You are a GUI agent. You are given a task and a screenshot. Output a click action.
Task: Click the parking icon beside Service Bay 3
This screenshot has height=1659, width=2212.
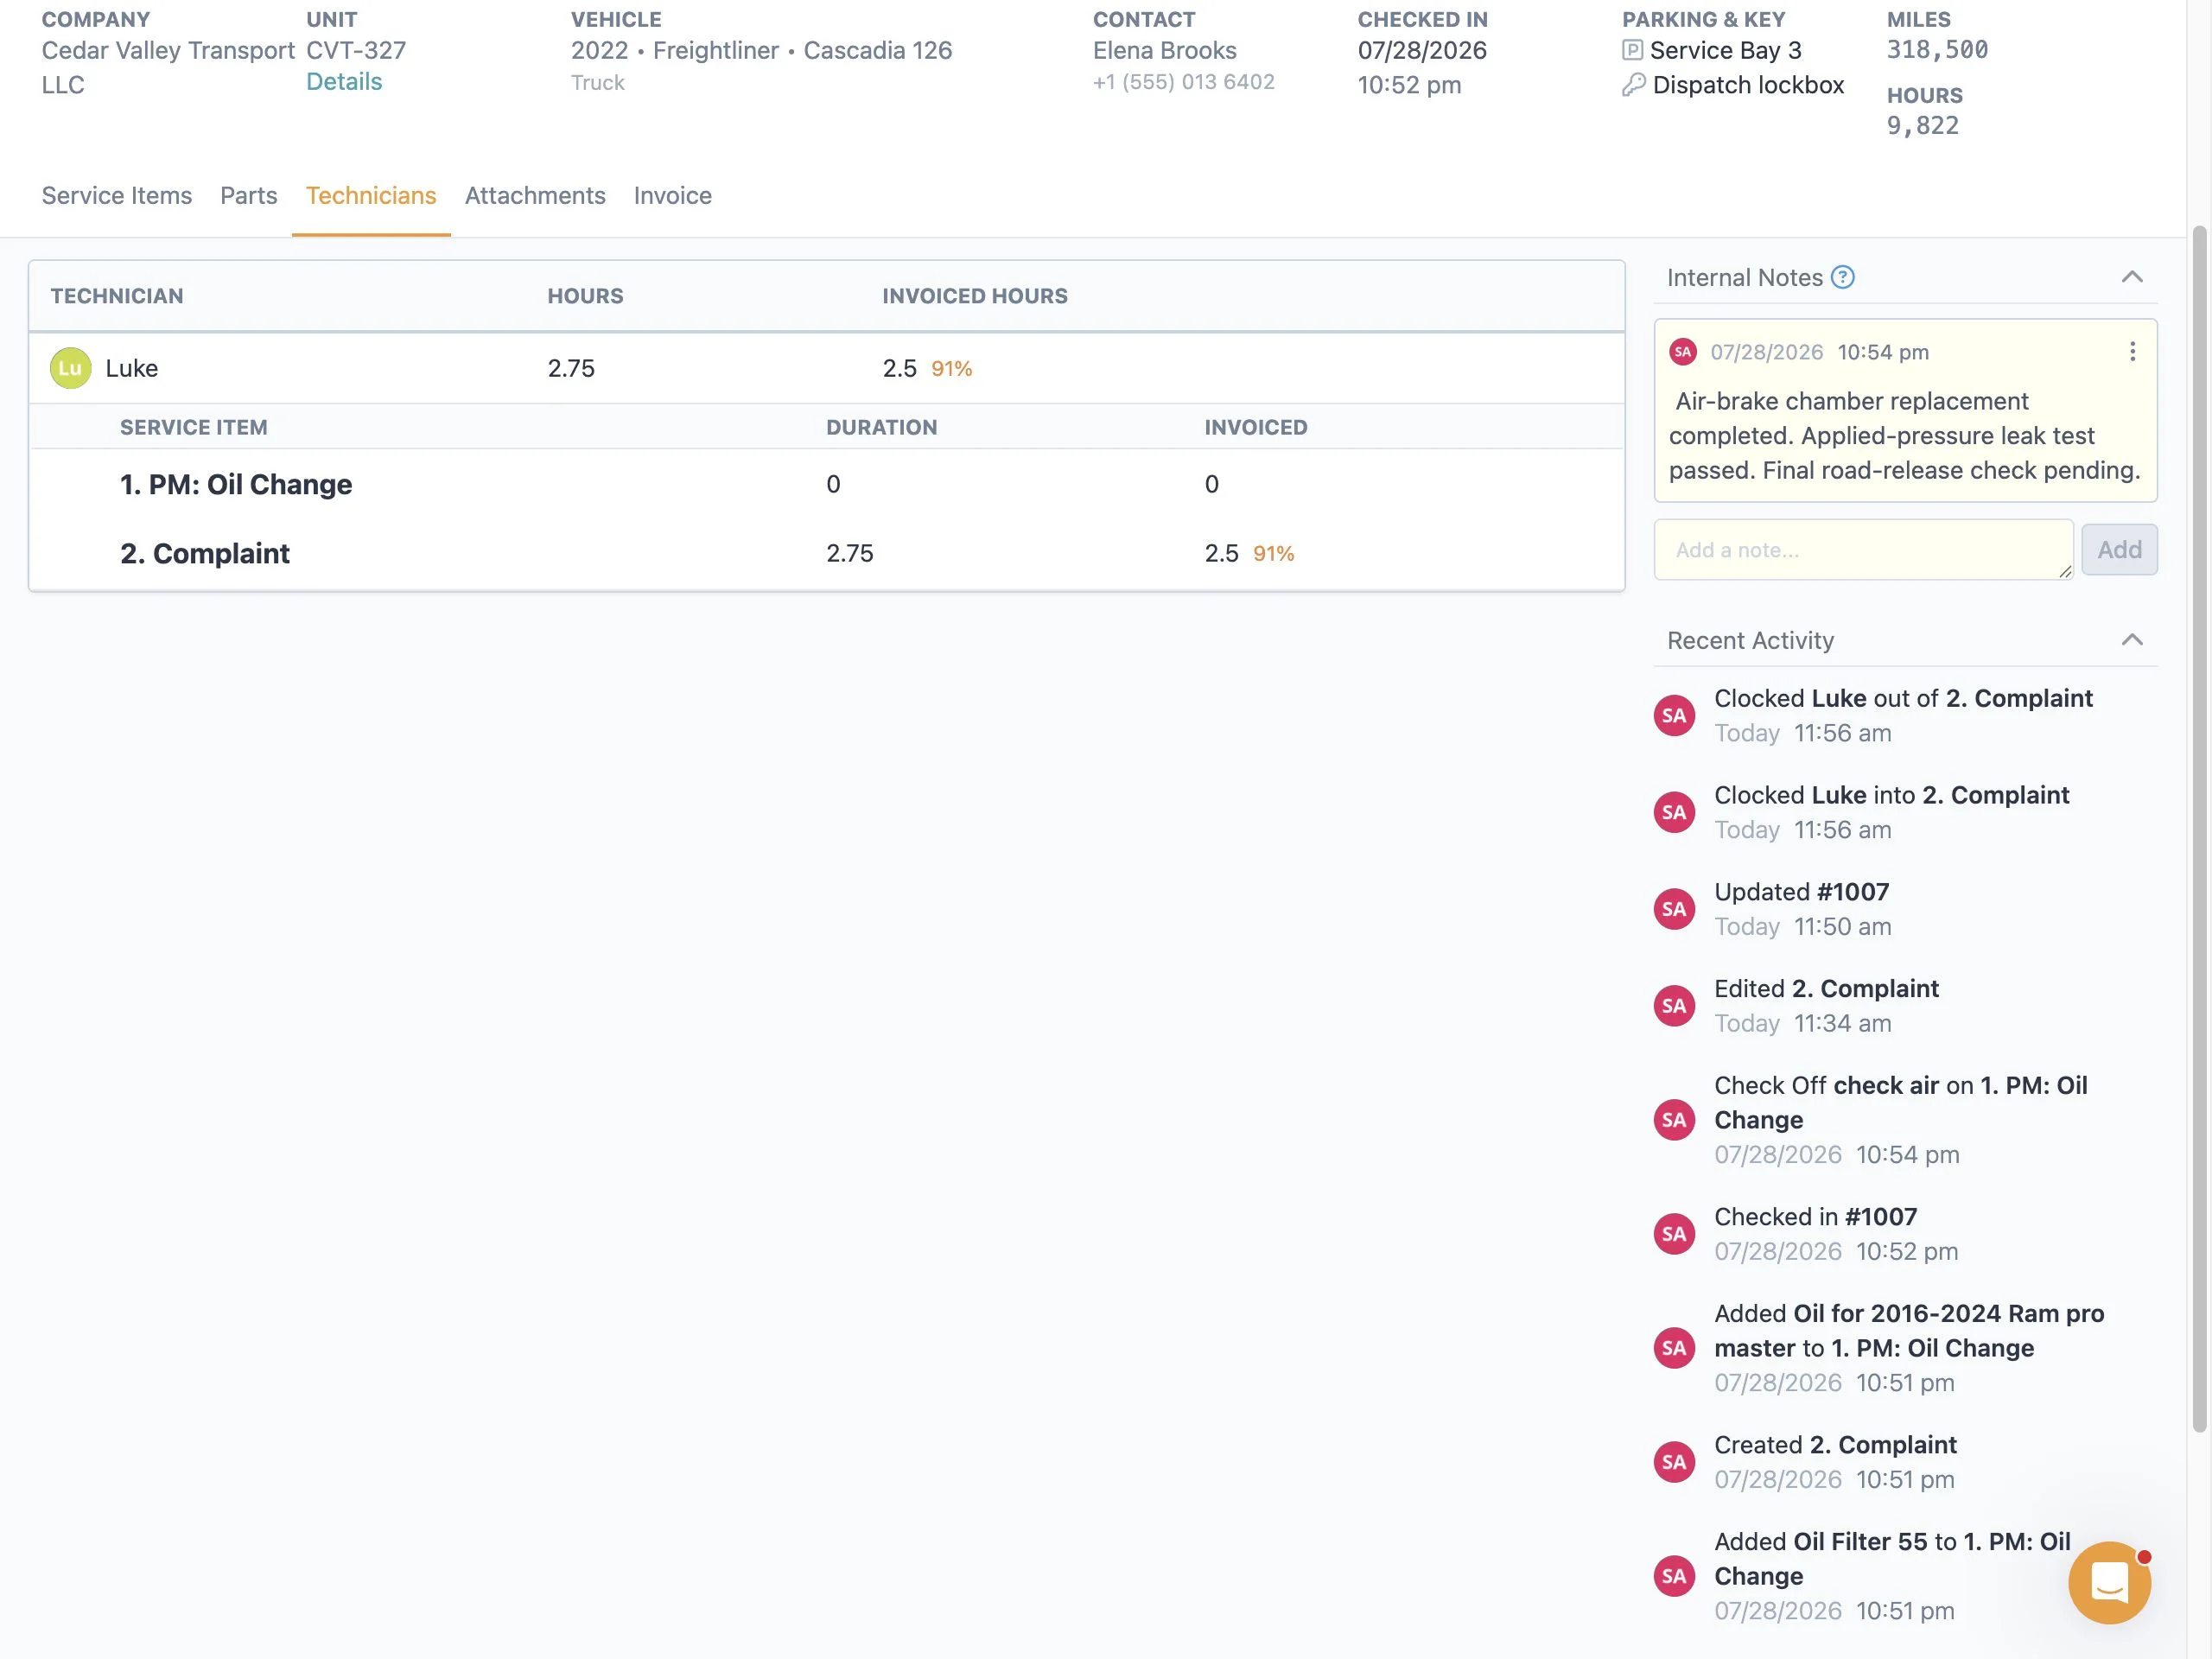tap(1632, 50)
